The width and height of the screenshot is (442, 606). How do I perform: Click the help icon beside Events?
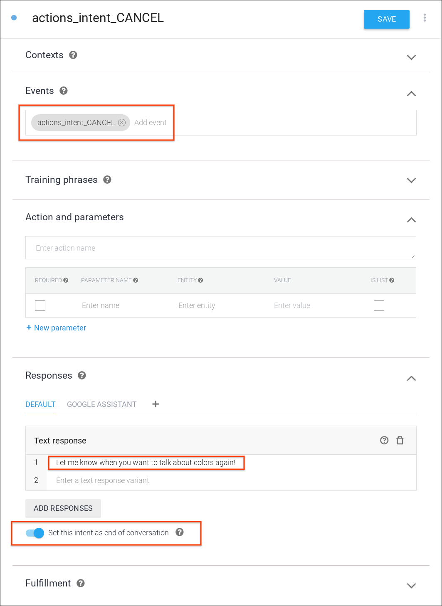click(64, 91)
